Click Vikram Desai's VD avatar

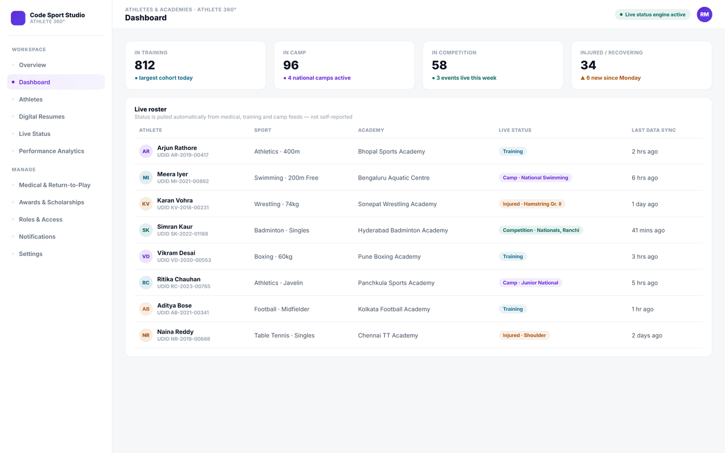tap(146, 257)
